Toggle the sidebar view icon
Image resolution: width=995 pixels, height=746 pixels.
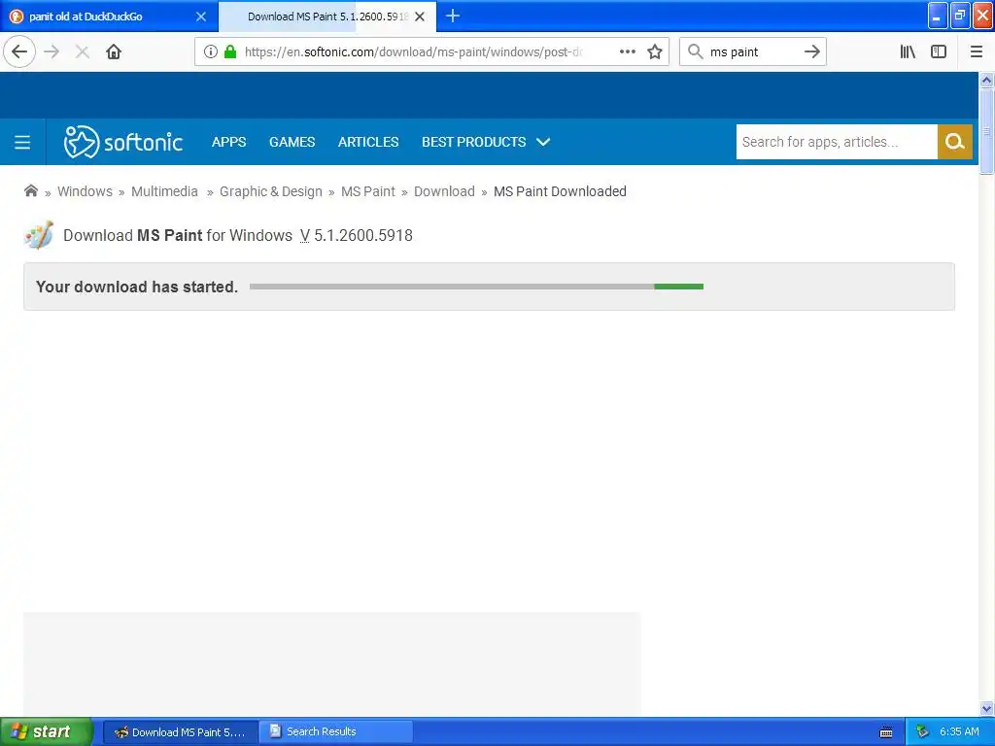tap(939, 51)
